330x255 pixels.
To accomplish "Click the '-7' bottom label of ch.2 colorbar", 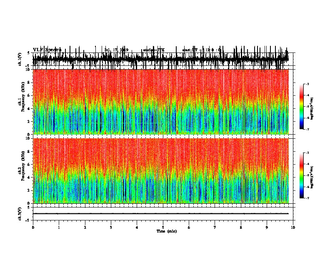I will tap(307, 198).
